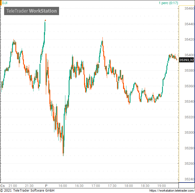Click the 19:00 time axis label
Screen dimensions: 195x193
161,186
